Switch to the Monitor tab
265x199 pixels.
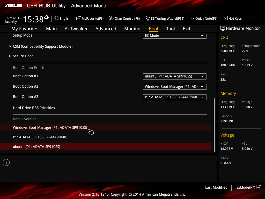click(x=132, y=29)
